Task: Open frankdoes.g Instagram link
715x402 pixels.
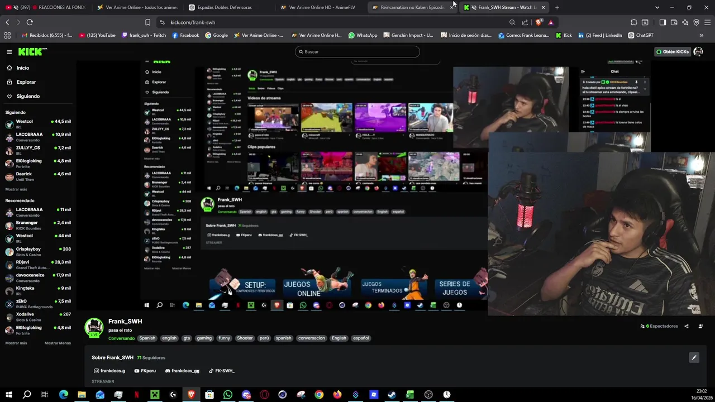Action: (x=109, y=371)
